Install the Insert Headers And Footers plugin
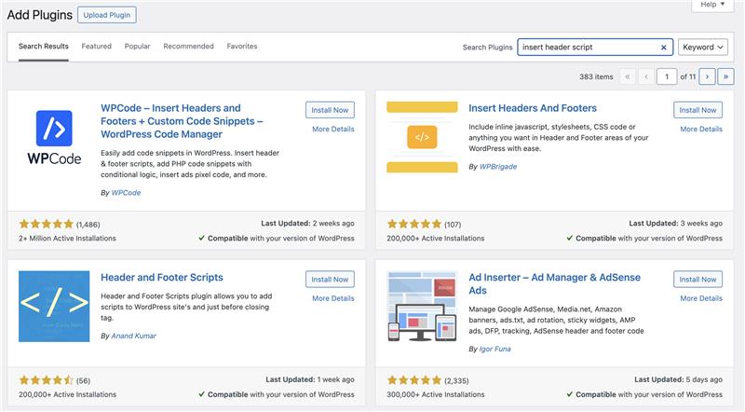 click(x=698, y=110)
